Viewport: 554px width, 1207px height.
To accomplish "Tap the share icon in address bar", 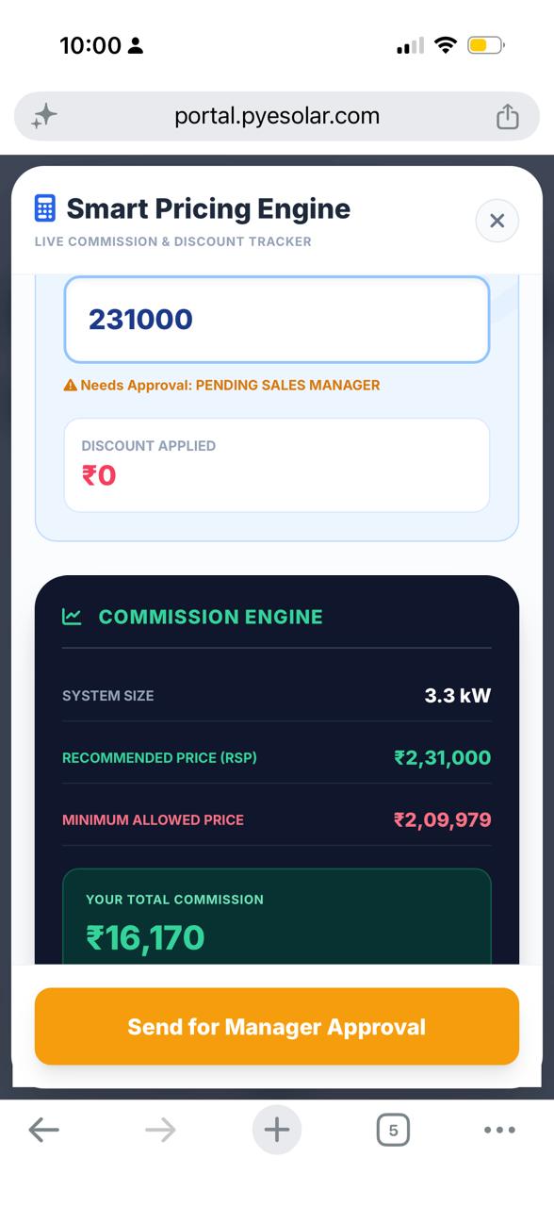I will [x=507, y=116].
